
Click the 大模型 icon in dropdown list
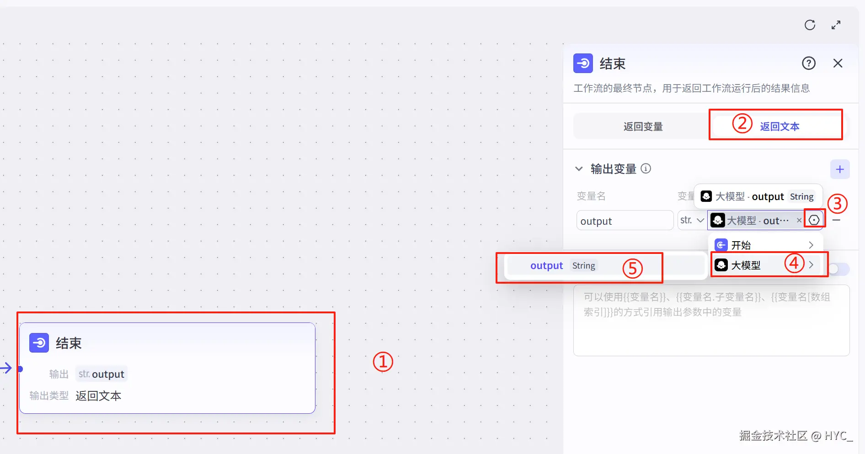[x=721, y=265]
